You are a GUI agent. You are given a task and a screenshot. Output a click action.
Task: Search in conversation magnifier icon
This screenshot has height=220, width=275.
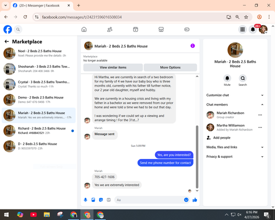pos(243,78)
